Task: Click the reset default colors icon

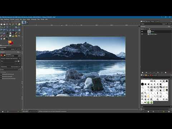Action: (9, 44)
